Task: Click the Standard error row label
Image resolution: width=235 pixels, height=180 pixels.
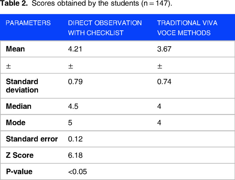Action: point(32,139)
